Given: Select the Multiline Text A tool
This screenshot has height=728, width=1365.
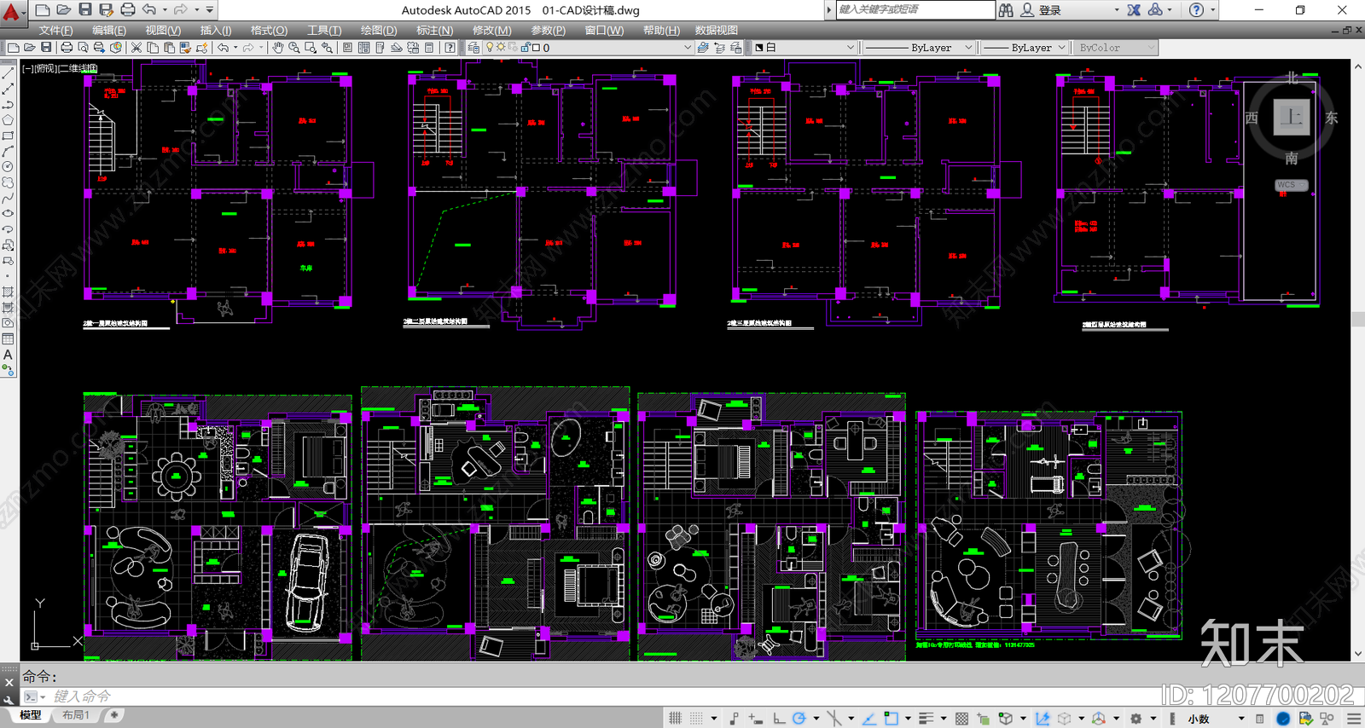Looking at the screenshot, I should point(8,355).
